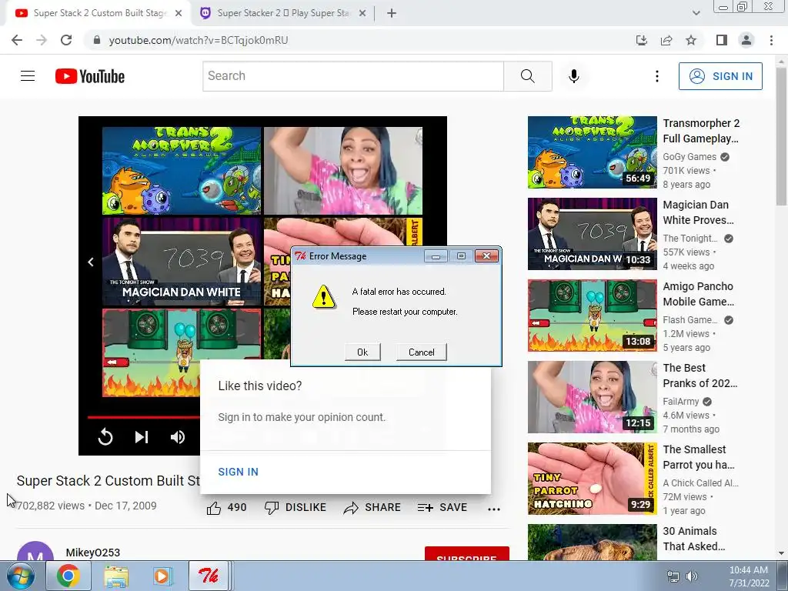The width and height of the screenshot is (788, 591).
Task: Open MikeyO253 channel name
Action: pos(93,553)
